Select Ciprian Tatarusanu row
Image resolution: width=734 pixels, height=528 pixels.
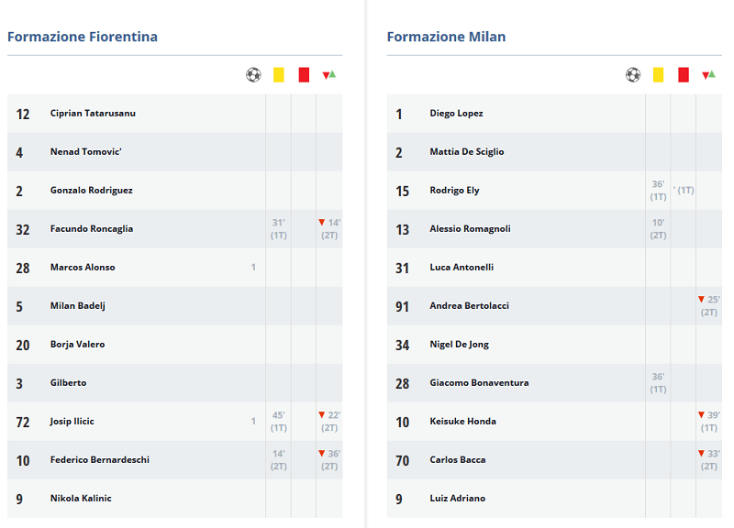(x=174, y=113)
